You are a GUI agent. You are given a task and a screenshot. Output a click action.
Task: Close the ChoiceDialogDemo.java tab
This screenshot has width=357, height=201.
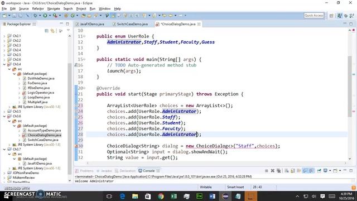pos(199,24)
